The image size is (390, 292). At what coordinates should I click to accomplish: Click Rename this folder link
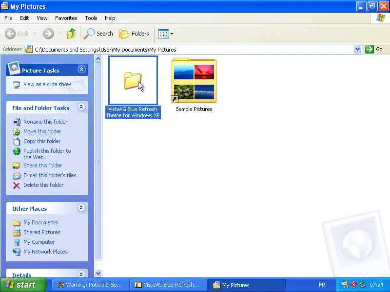(45, 122)
